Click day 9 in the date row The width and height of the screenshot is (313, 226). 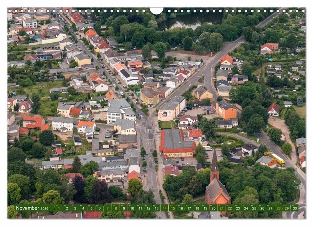[124, 208]
